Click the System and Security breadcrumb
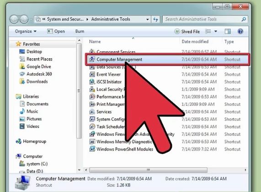 65,19
